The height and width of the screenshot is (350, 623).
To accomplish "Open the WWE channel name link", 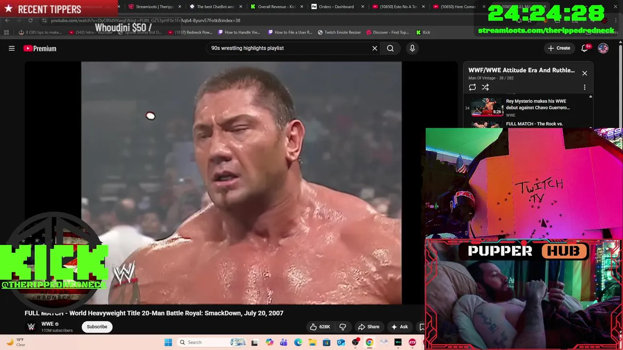I will click(x=47, y=324).
